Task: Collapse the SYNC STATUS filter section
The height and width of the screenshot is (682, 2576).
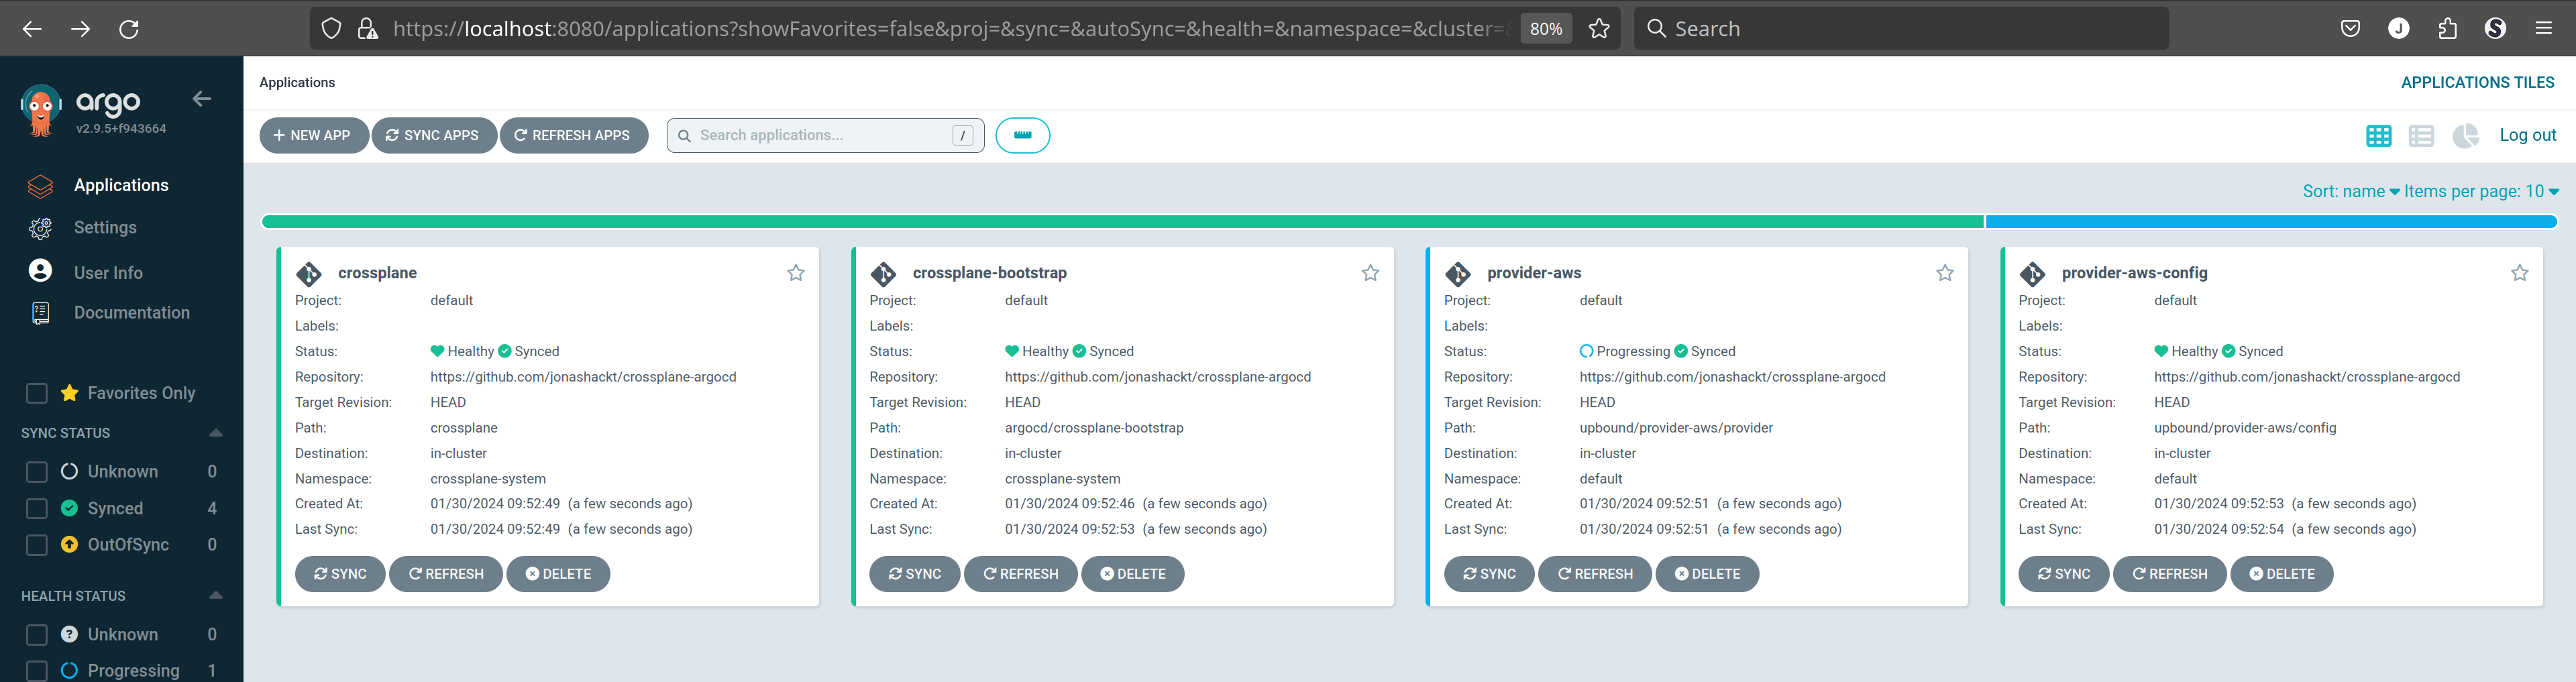Action: (215, 433)
